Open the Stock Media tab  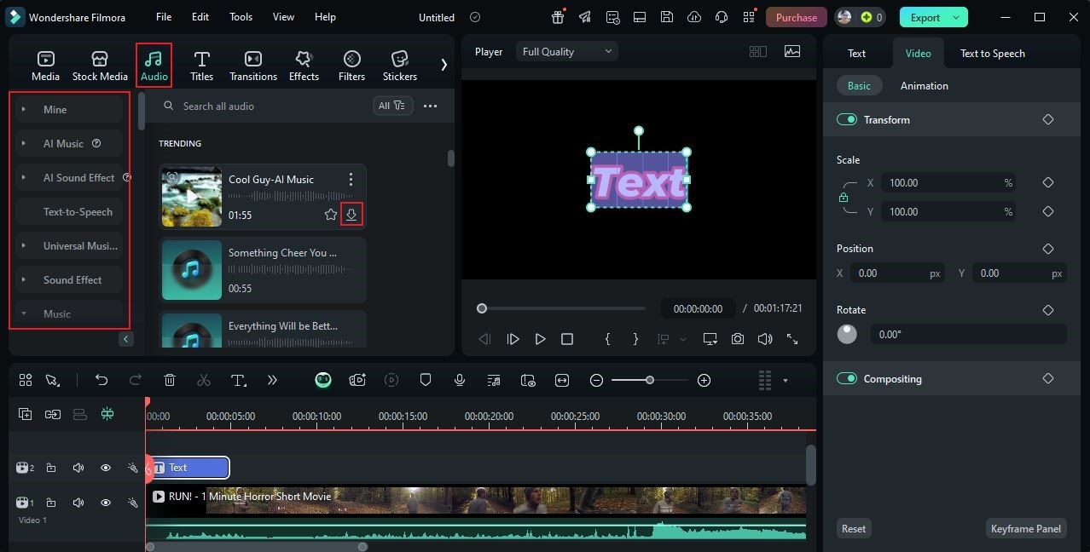point(100,66)
